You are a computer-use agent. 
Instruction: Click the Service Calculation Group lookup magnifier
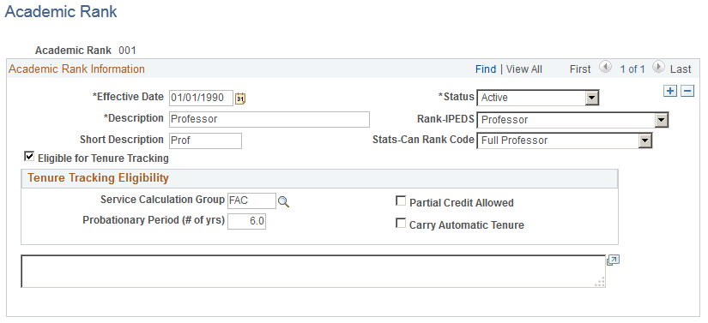(x=283, y=202)
